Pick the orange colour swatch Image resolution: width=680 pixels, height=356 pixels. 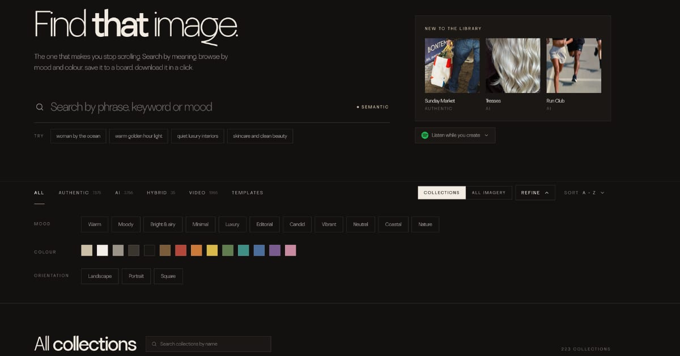click(x=197, y=251)
